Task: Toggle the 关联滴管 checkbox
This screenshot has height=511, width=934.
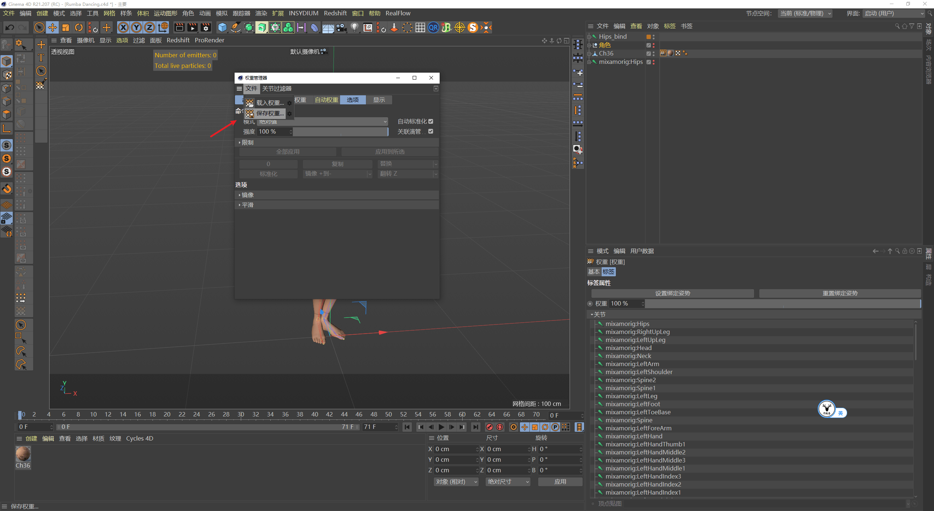Action: [x=431, y=131]
